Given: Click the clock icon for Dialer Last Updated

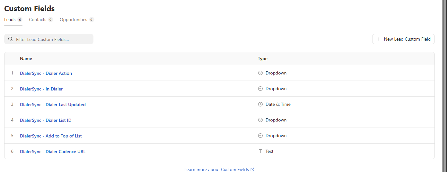Looking at the screenshot, I should pos(260,104).
